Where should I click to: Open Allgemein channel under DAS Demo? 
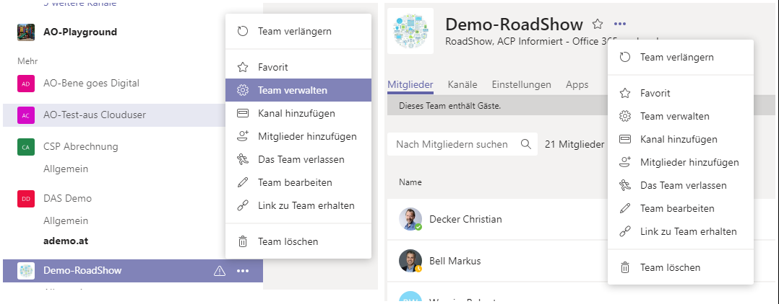pyautogui.click(x=66, y=220)
